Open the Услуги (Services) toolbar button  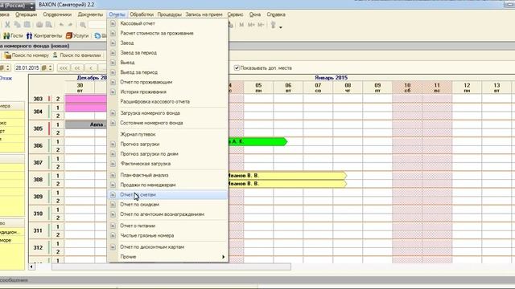tap(77, 35)
